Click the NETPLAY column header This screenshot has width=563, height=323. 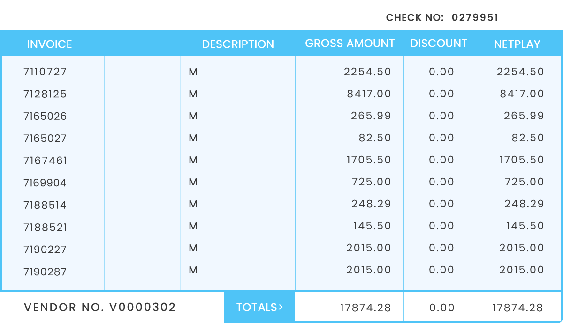(x=517, y=44)
